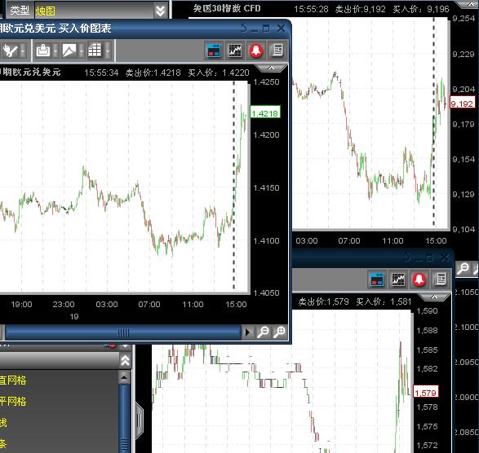Click the play arrow beside chart scrollbar
479x453 pixels.
[248, 332]
